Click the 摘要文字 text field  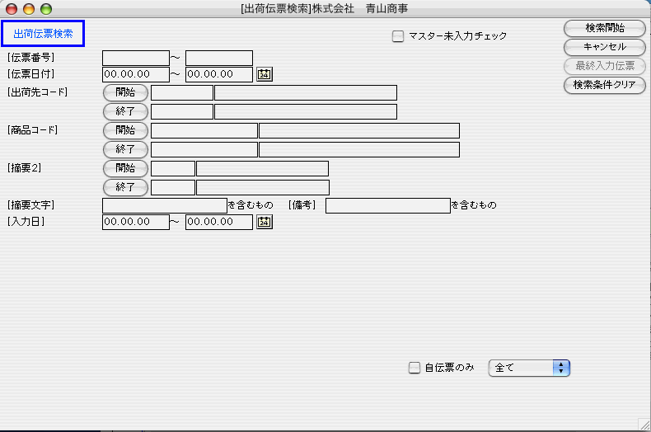click(x=164, y=205)
